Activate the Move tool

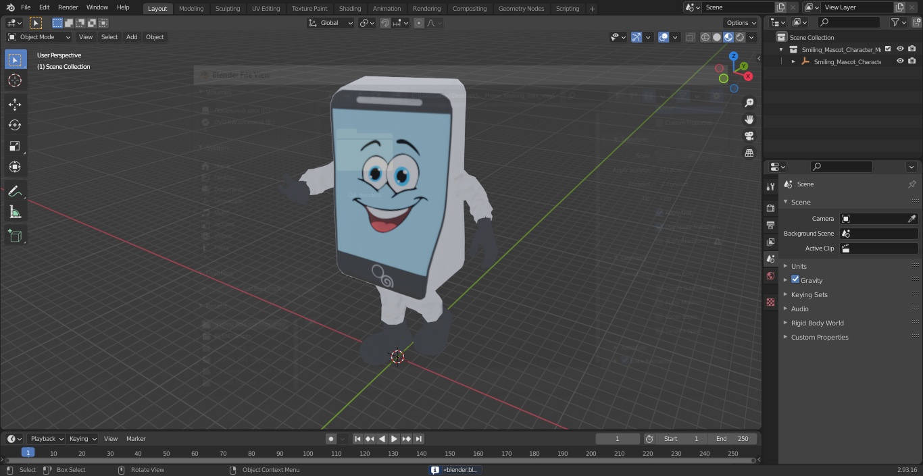point(15,104)
